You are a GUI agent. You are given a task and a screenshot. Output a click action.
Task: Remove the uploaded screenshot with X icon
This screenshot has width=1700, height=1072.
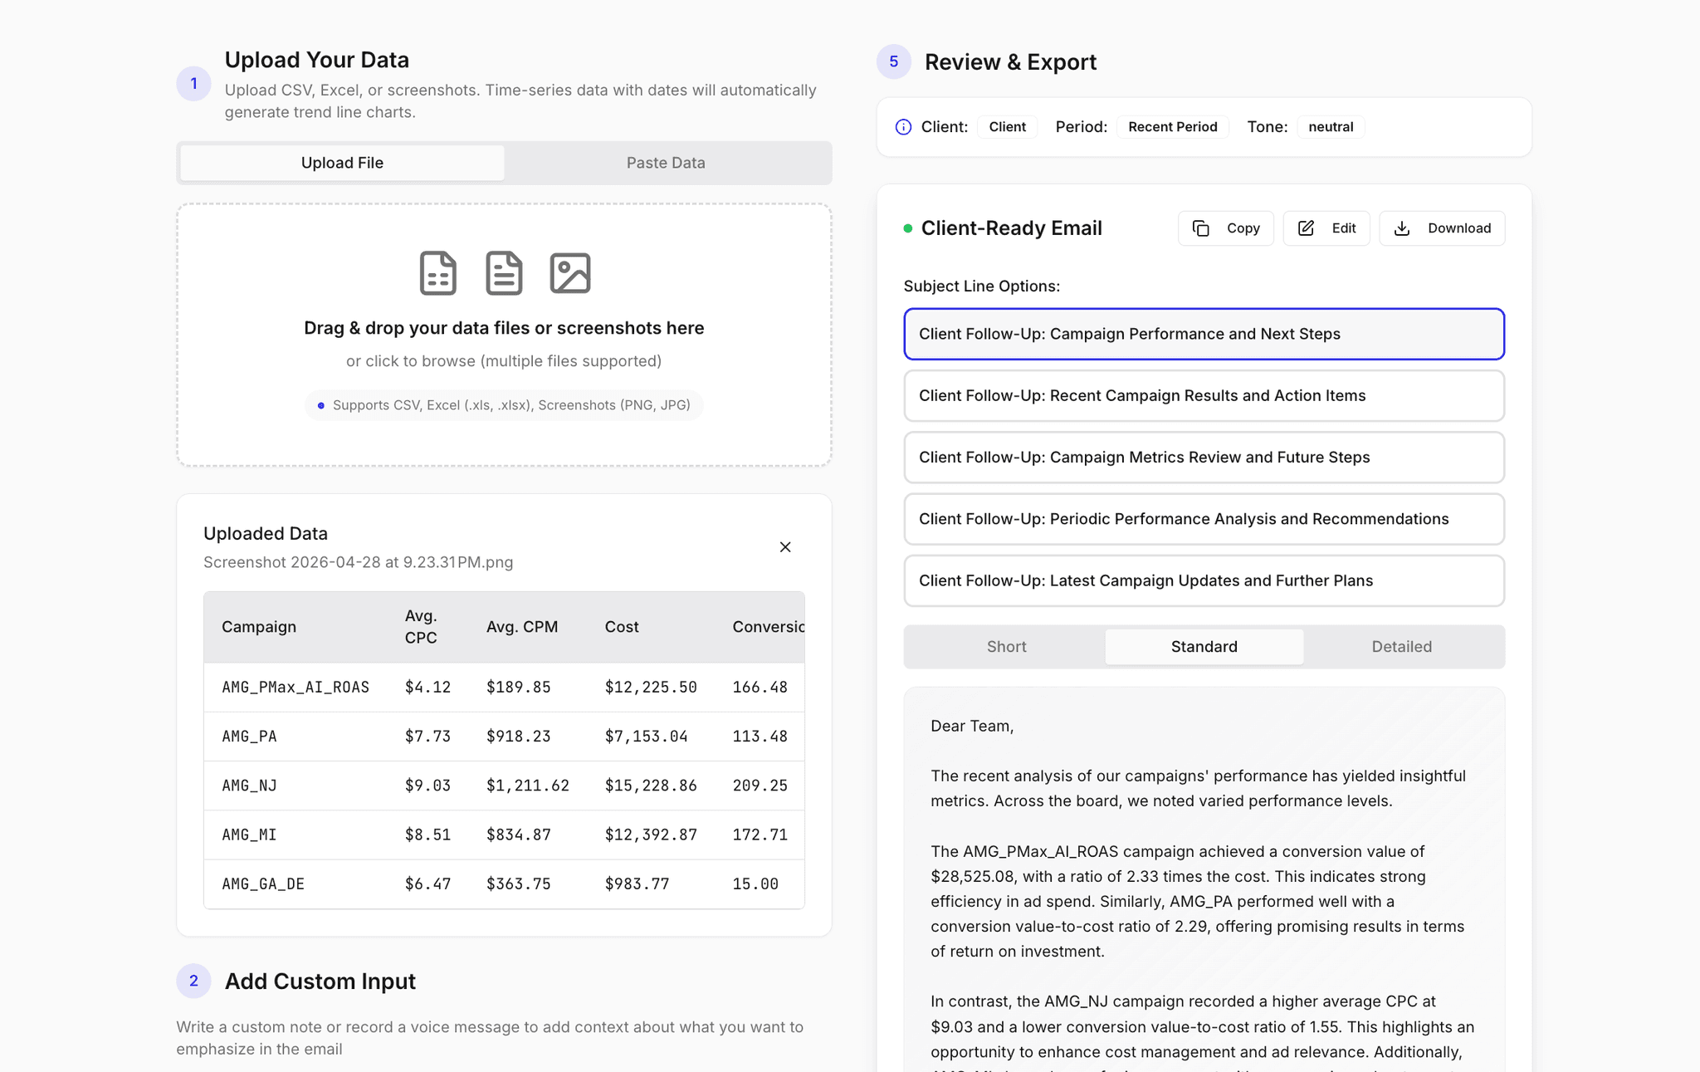[785, 547]
